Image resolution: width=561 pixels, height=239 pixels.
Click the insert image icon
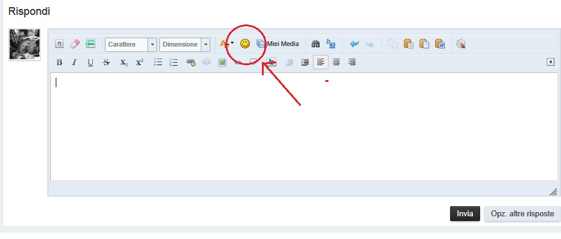[222, 62]
